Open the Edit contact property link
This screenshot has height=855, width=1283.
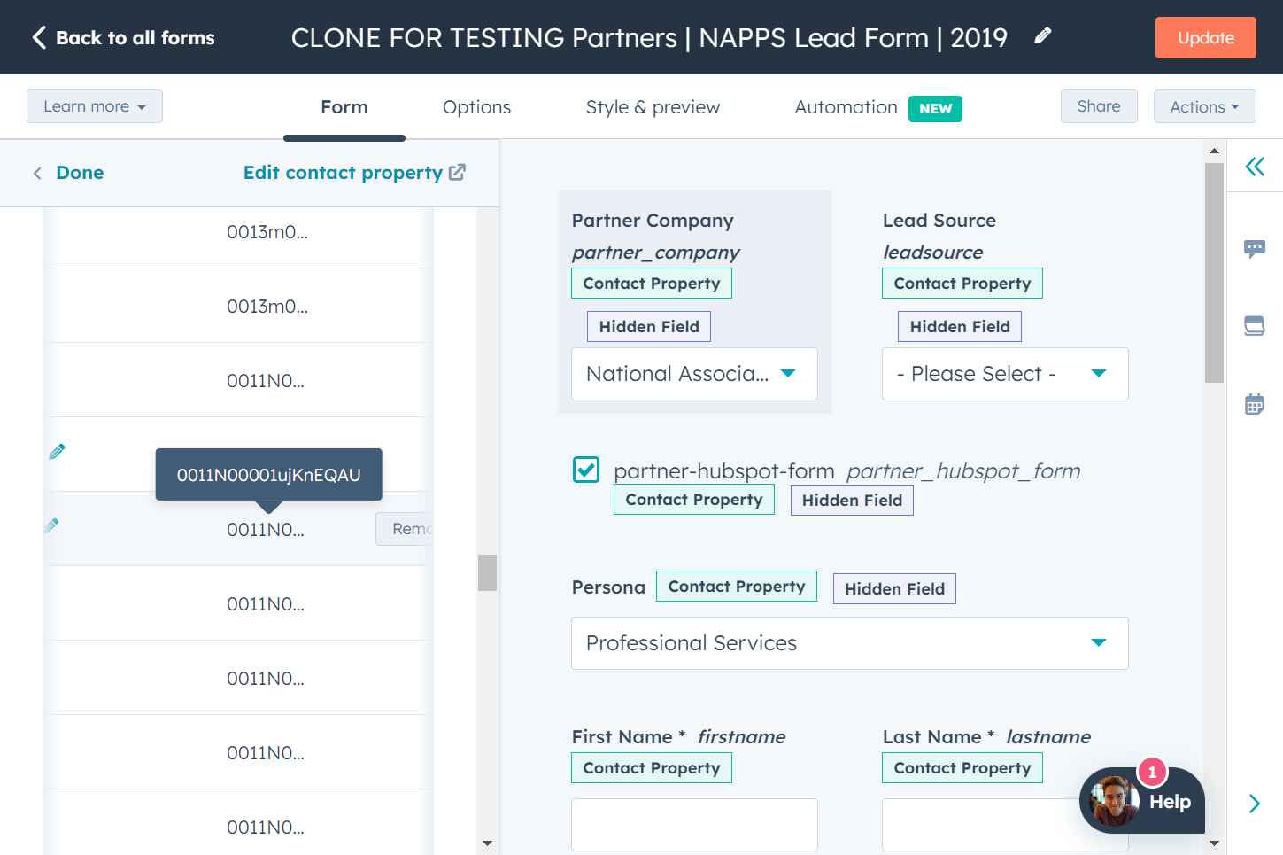click(x=344, y=173)
